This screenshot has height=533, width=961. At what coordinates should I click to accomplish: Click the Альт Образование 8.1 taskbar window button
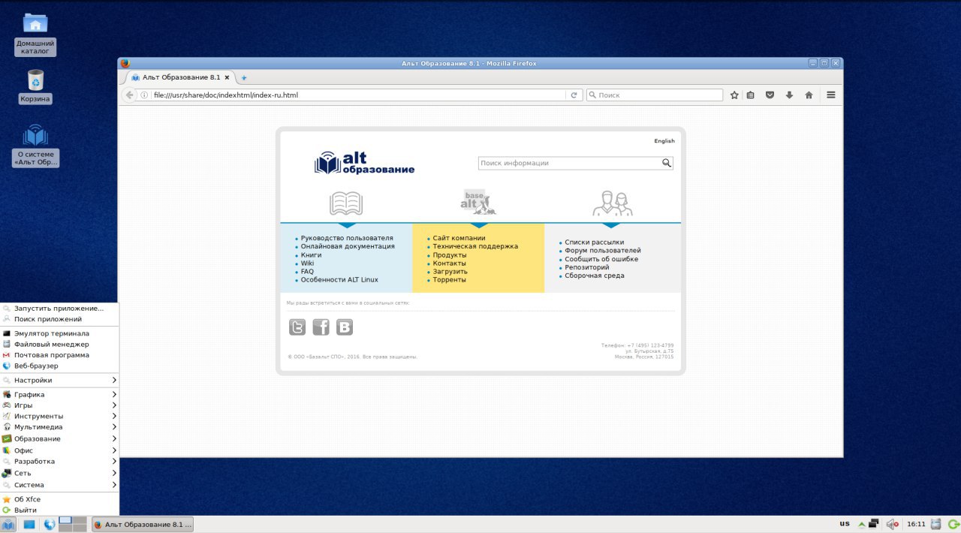(143, 524)
